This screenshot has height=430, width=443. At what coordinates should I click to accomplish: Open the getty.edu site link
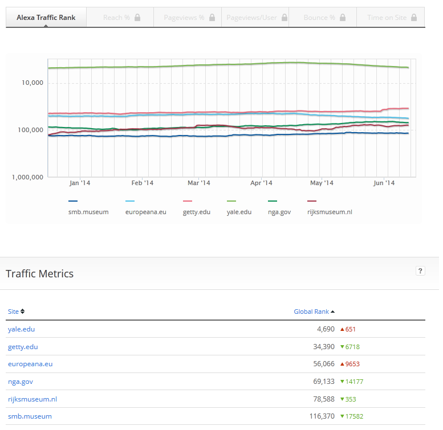click(23, 347)
